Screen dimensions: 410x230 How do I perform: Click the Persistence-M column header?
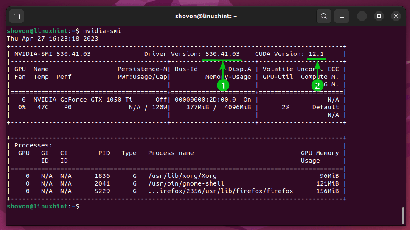[x=142, y=69]
